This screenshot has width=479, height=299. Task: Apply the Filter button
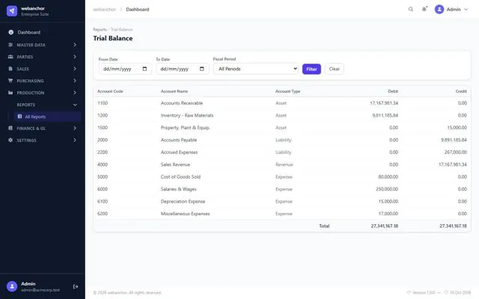[x=311, y=69]
